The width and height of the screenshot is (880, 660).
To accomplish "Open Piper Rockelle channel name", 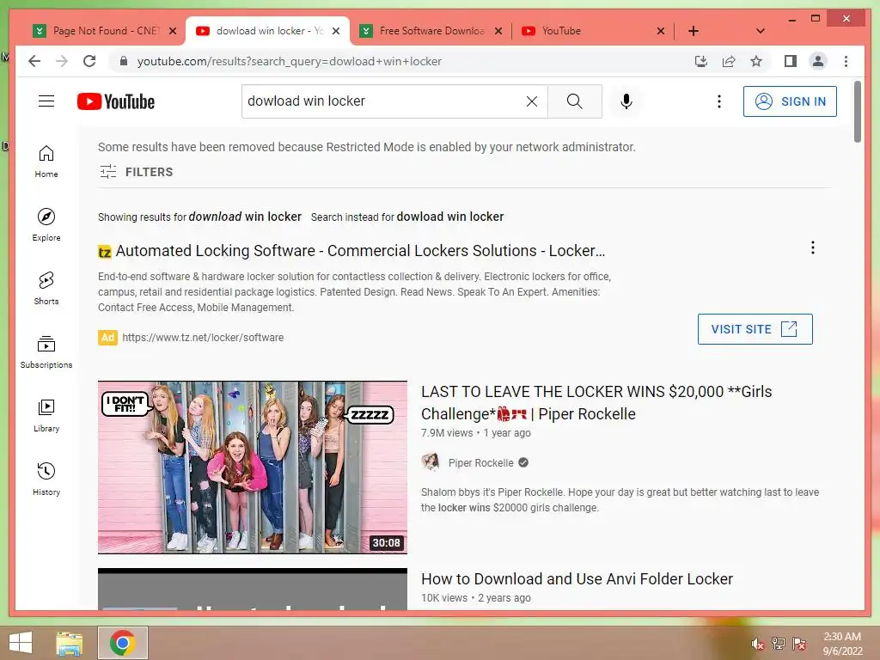I will pos(480,463).
